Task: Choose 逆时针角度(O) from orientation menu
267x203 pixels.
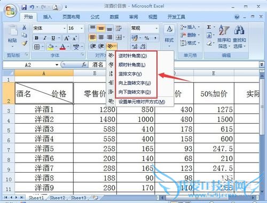Action: pyautogui.click(x=132, y=56)
